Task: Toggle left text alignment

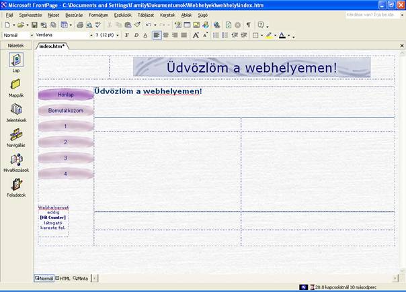Action: click(x=157, y=35)
